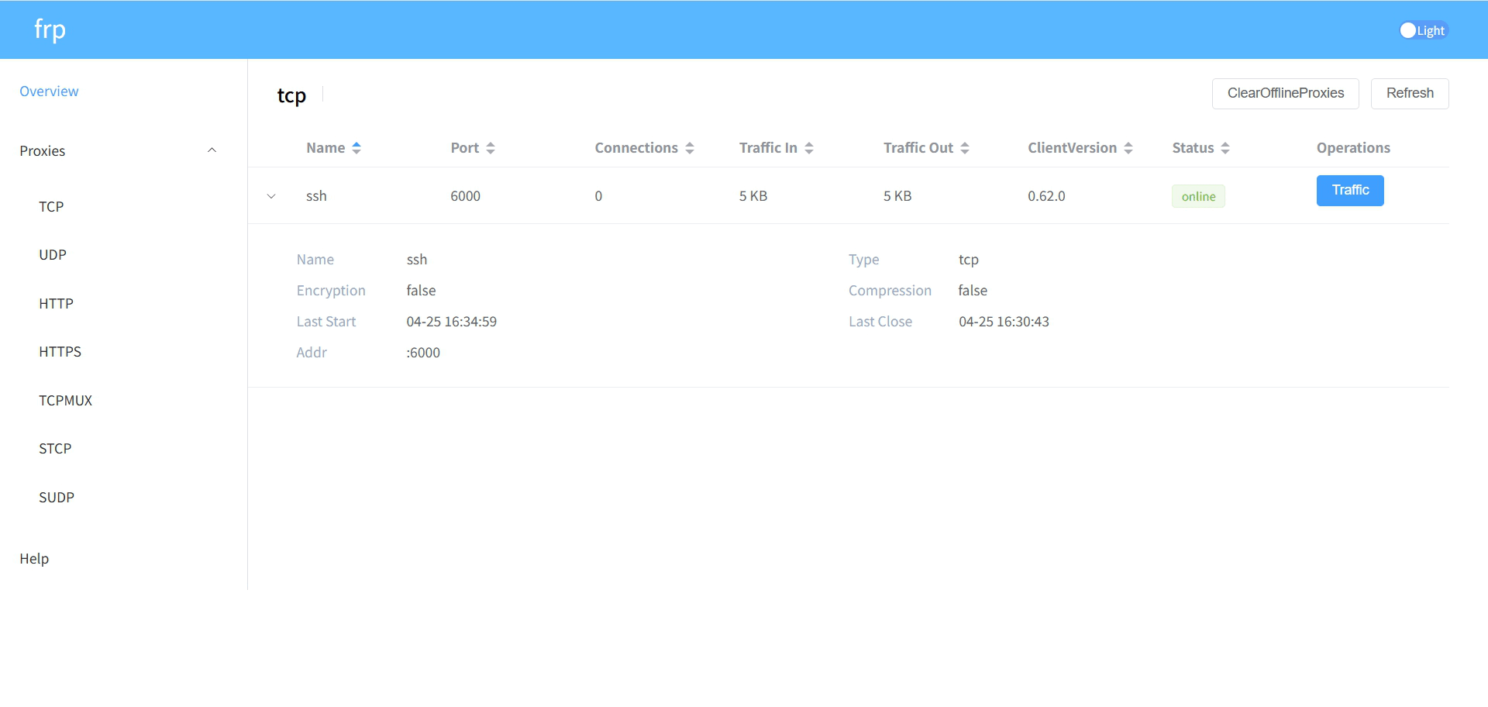Click the online status tag
This screenshot has width=1488, height=707.
[x=1198, y=197]
